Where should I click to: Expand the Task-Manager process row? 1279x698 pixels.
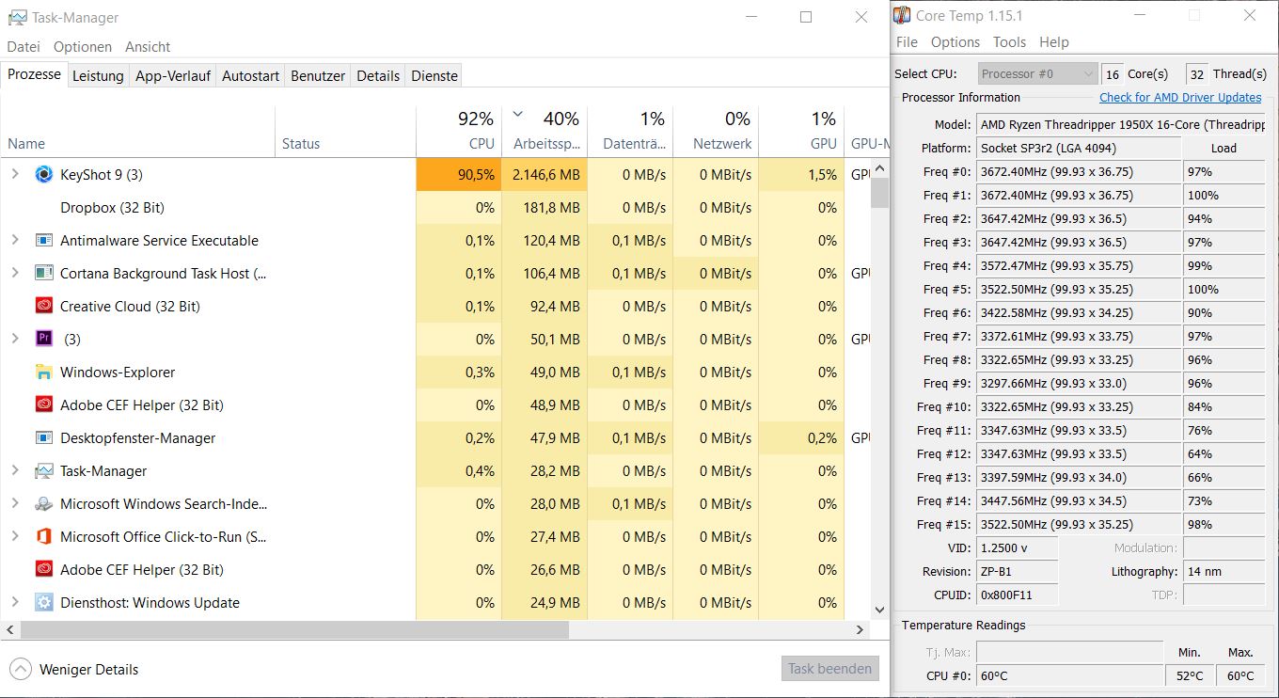coord(15,471)
